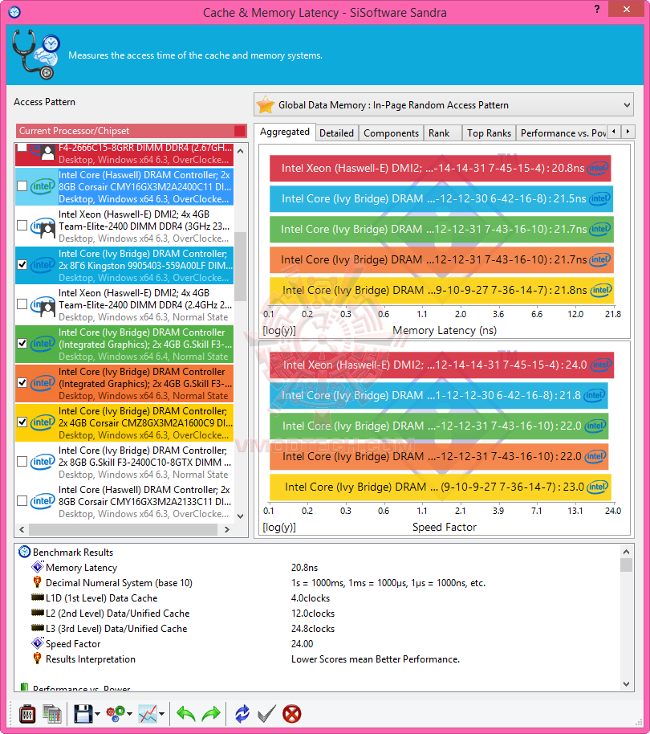650x734 pixels.
Task: Click the processor list scroll up arrow
Action: coord(241,151)
